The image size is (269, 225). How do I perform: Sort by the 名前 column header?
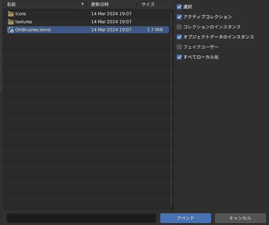tap(11, 4)
